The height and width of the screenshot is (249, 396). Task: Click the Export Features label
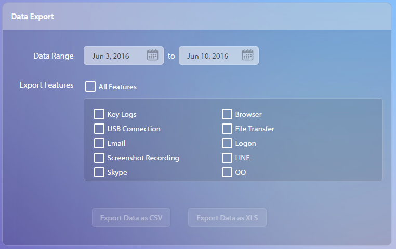coord(46,85)
